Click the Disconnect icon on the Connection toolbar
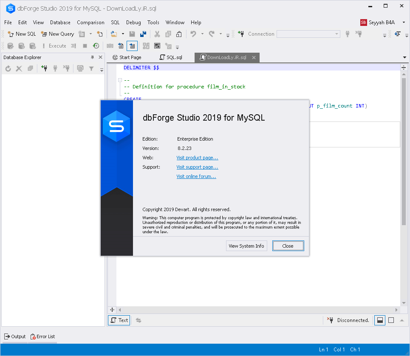 click(359, 34)
